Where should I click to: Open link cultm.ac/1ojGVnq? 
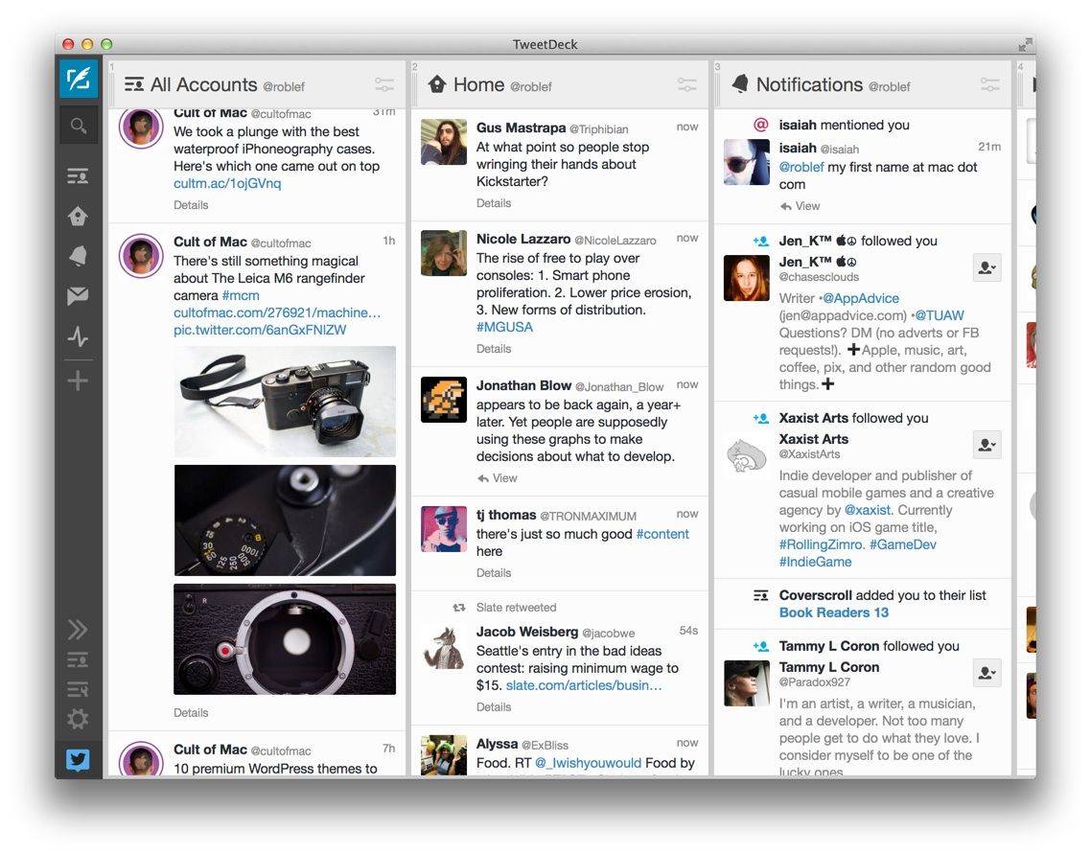click(227, 184)
